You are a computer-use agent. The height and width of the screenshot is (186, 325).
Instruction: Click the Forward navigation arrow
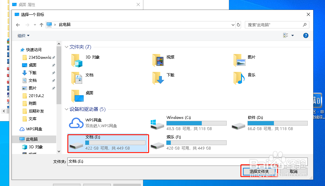point(27,25)
